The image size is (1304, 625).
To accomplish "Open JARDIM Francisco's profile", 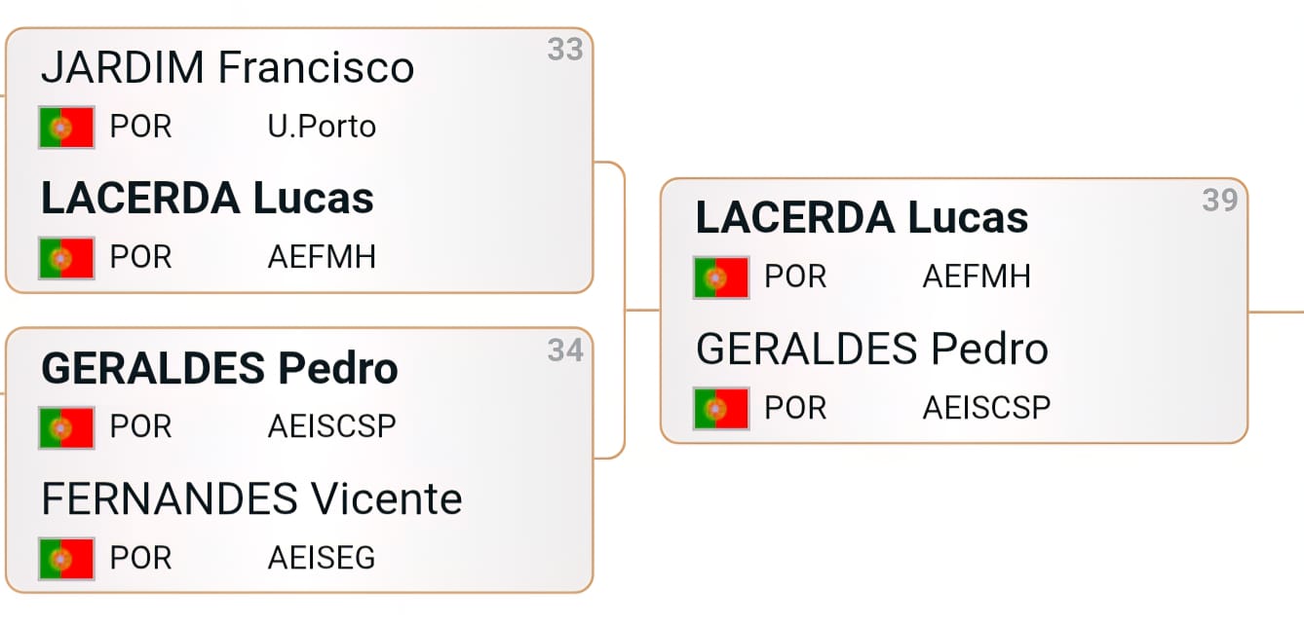I will coord(227,68).
